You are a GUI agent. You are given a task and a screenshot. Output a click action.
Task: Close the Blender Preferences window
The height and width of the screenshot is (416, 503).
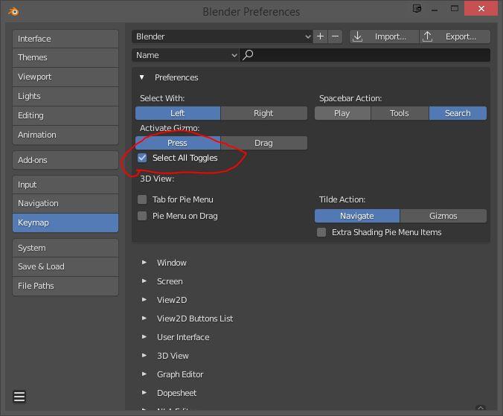click(481, 9)
